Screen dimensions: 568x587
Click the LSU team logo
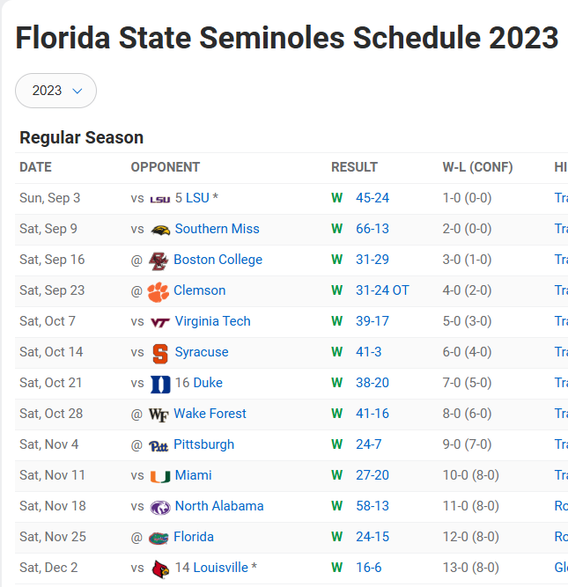pyautogui.click(x=160, y=199)
